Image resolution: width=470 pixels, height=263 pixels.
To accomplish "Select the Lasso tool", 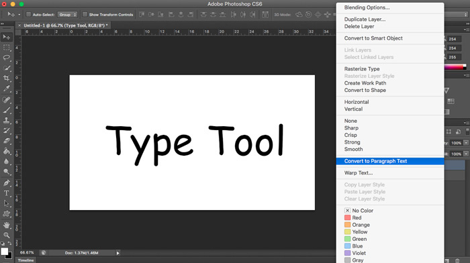I will pos(6,58).
